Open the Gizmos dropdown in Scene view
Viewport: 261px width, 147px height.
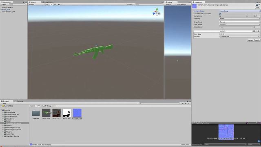click(130, 4)
